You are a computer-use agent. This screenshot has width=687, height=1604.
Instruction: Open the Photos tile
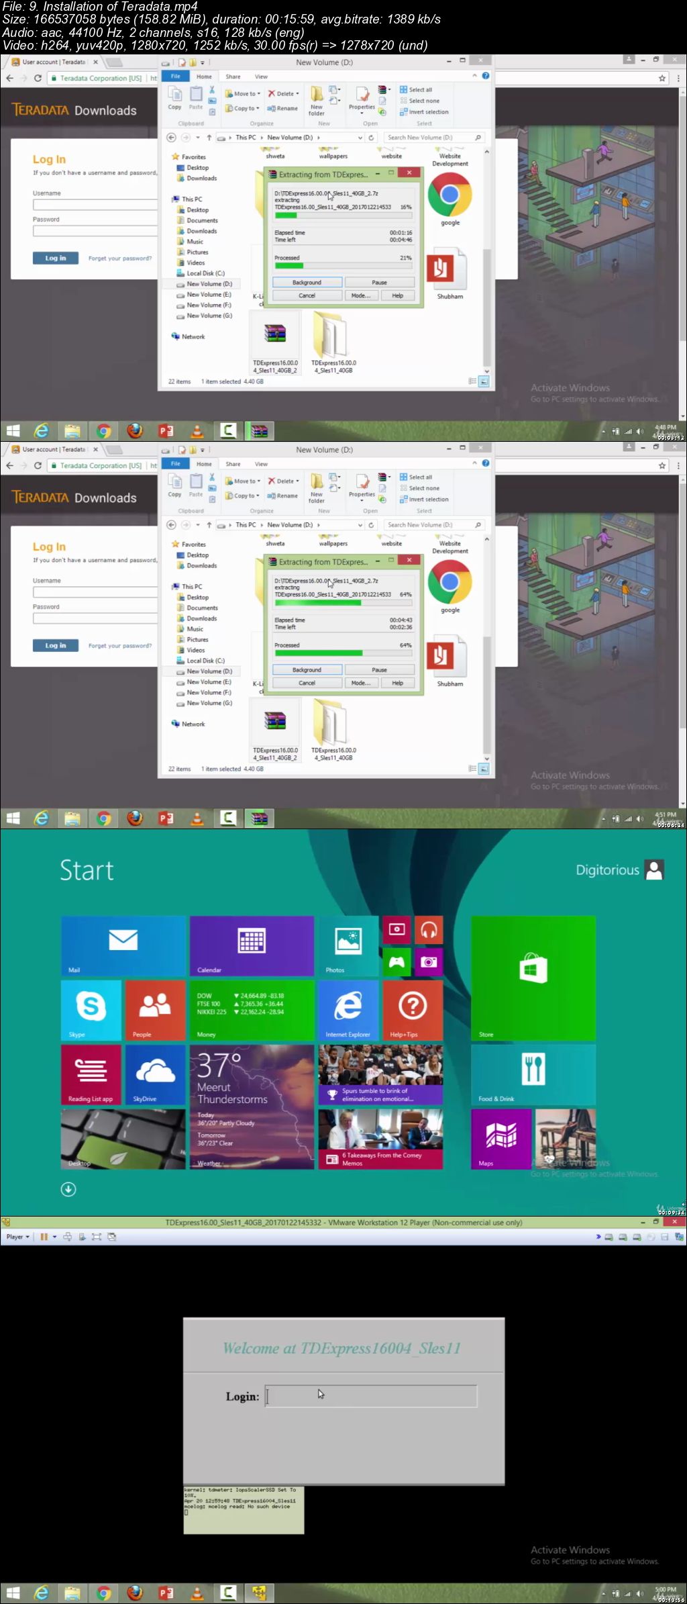pos(348,946)
